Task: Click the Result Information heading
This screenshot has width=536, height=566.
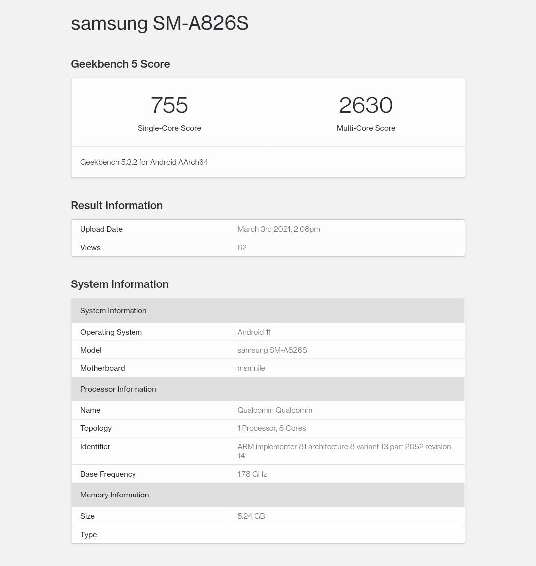Action: coord(117,205)
